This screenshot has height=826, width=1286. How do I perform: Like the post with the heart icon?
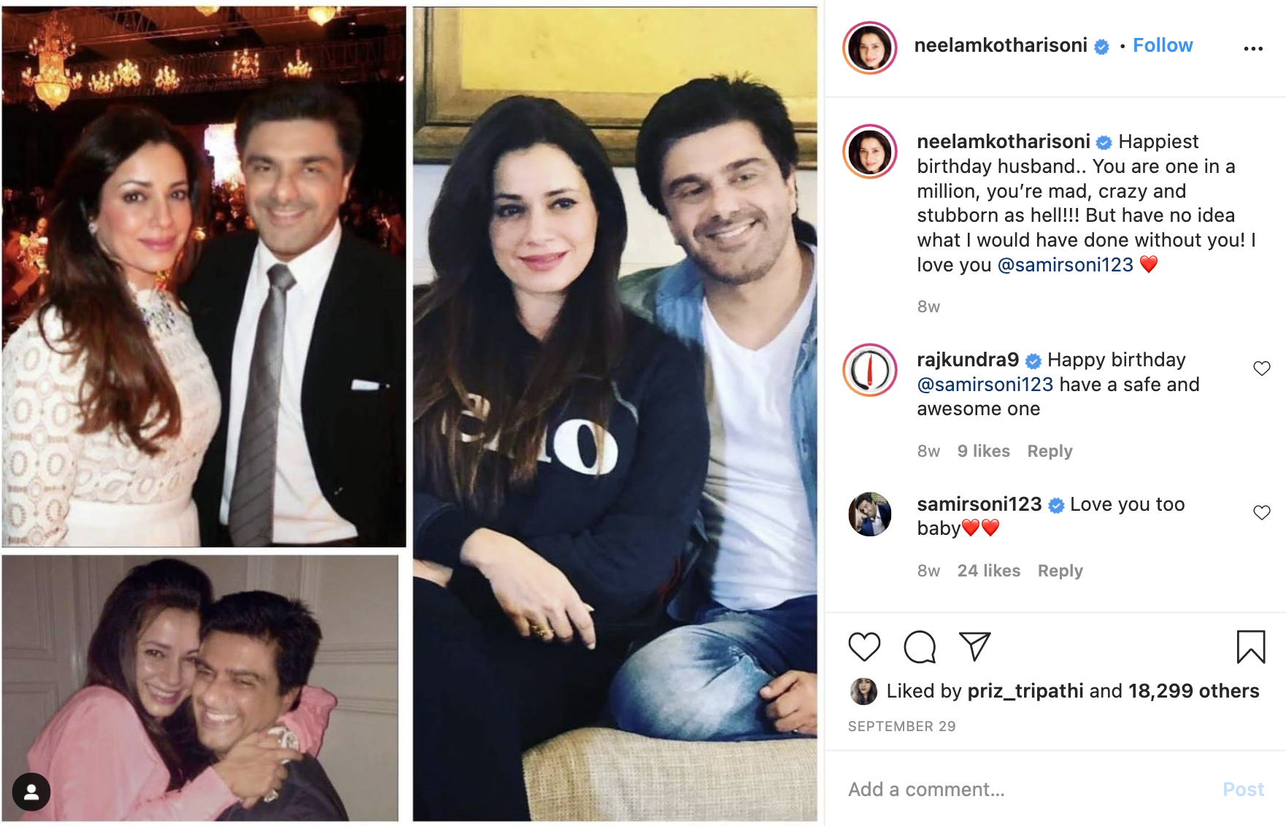(x=864, y=646)
